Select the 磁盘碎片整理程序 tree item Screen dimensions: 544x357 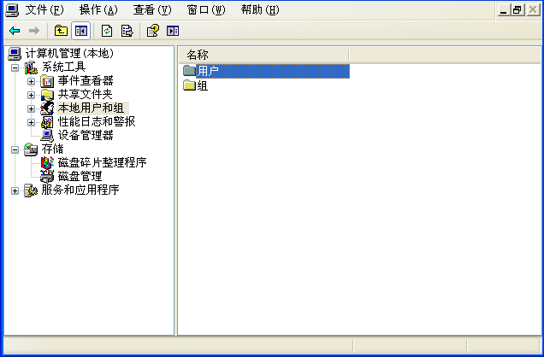point(102,162)
